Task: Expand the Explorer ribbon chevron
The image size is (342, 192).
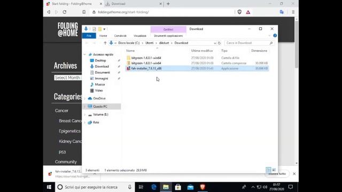Action: [269, 36]
